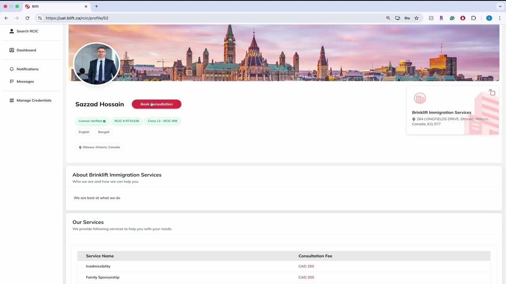This screenshot has height=284, width=506.
Task: Click the Our Services heading
Action: coord(88,222)
